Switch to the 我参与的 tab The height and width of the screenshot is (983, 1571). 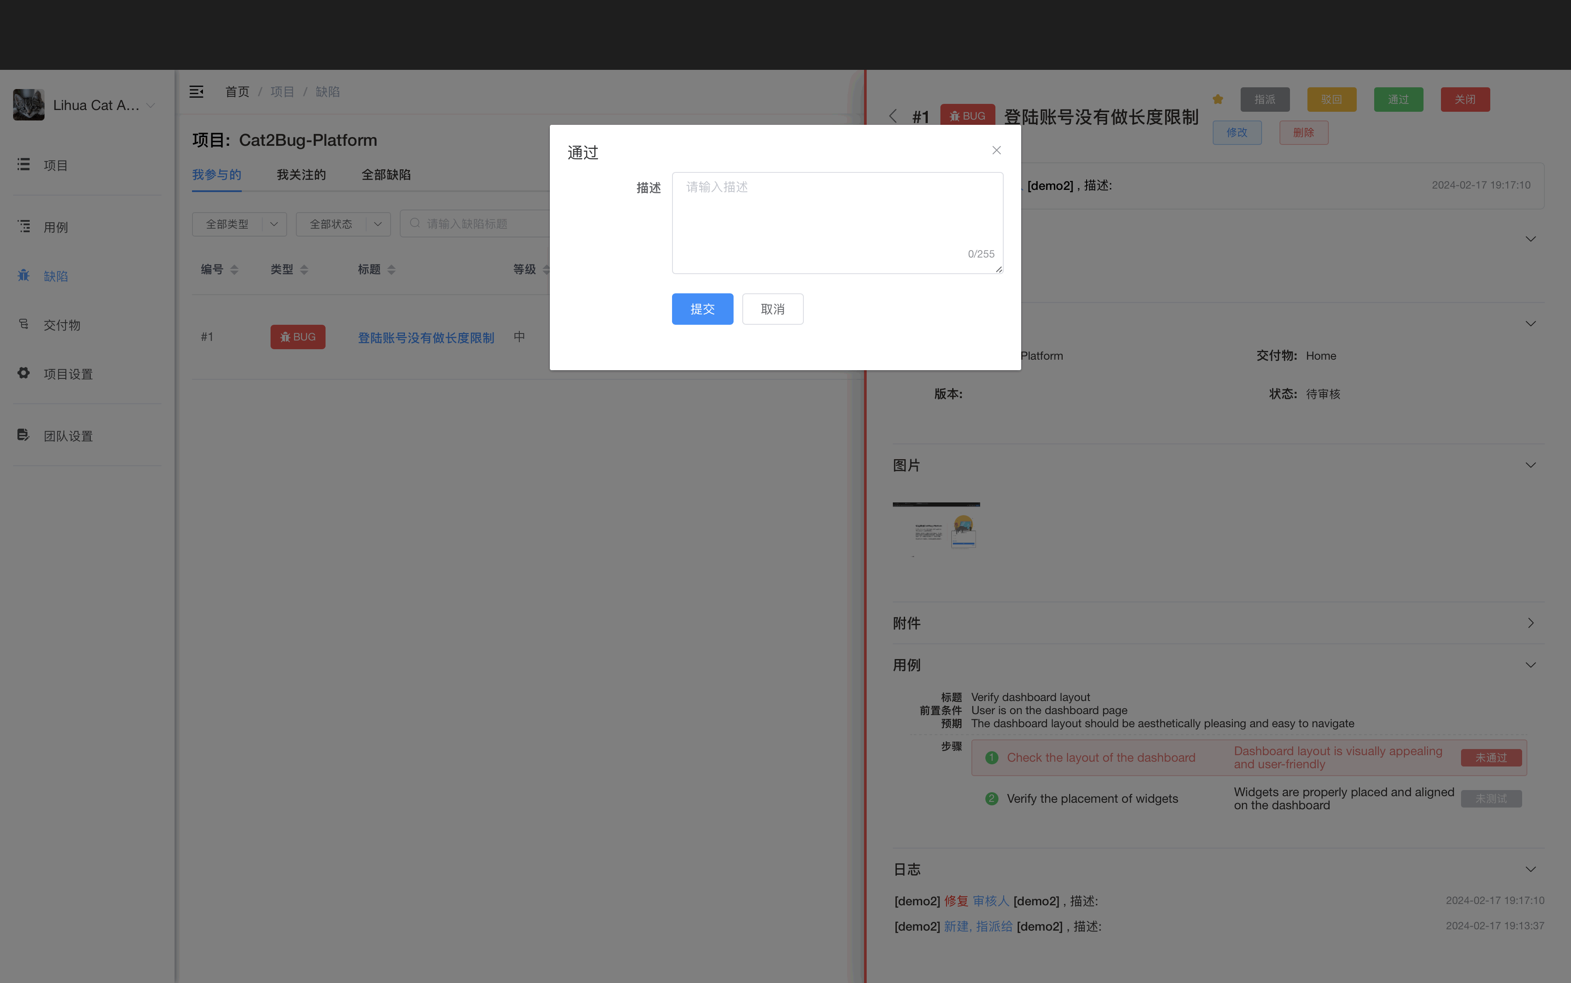[x=216, y=175]
